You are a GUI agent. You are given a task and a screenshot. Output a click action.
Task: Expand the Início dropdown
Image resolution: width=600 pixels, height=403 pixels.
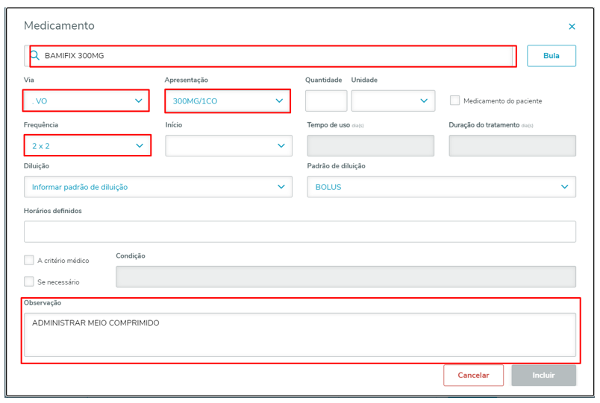pyautogui.click(x=228, y=146)
